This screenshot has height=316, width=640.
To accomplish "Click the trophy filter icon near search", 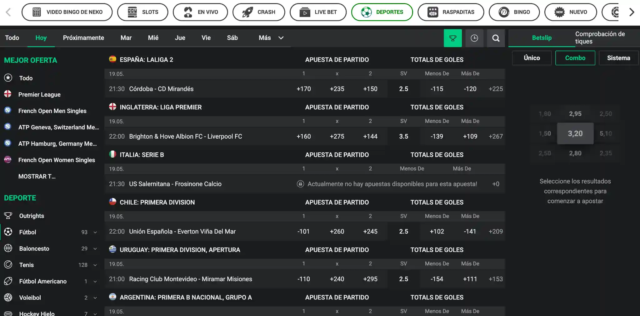I will (453, 38).
